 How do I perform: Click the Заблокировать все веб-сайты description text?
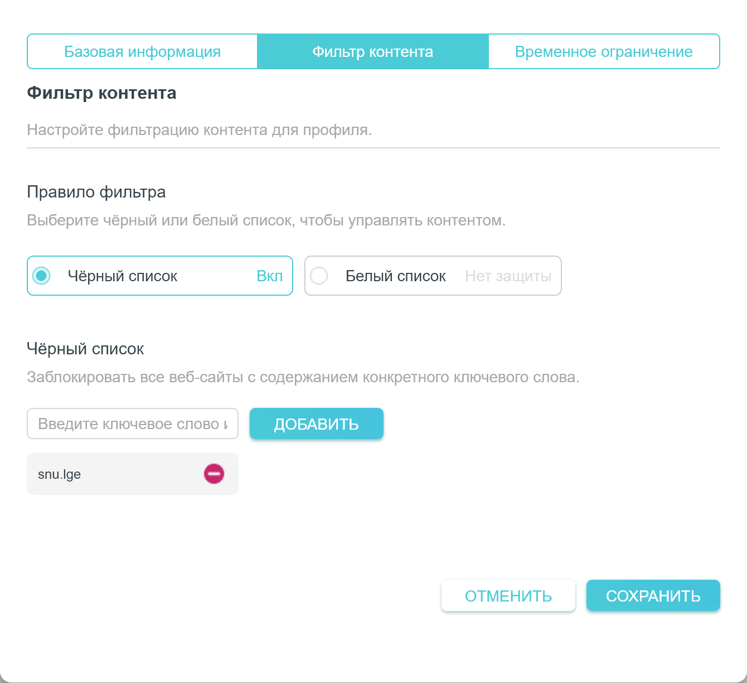click(x=303, y=377)
